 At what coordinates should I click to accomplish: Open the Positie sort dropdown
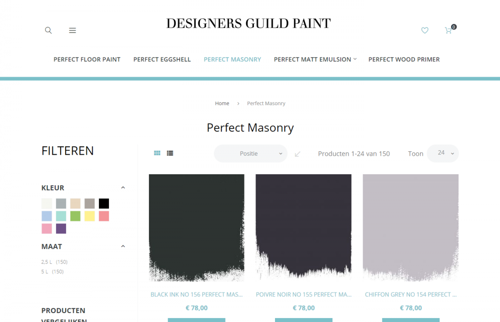tap(250, 153)
